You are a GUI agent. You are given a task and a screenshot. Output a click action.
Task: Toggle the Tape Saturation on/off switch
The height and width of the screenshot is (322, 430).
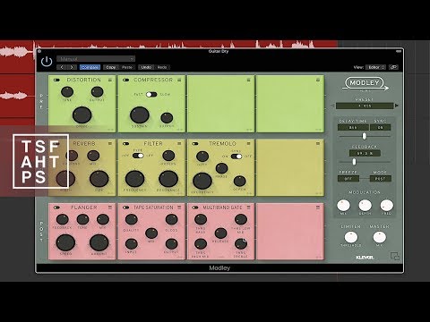click(x=125, y=208)
